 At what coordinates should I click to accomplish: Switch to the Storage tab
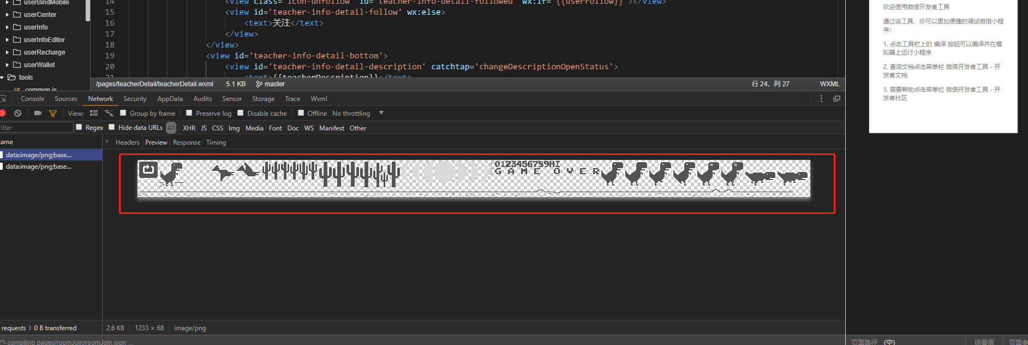263,99
